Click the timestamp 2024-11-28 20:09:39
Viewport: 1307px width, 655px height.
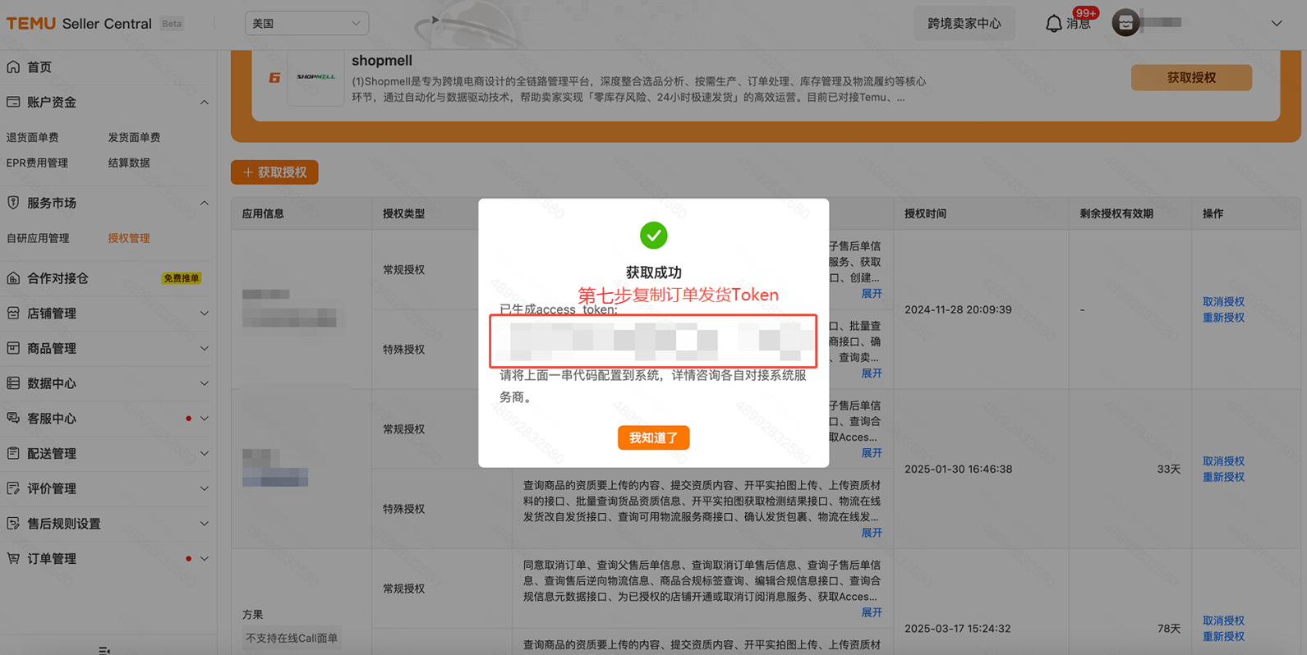click(958, 309)
